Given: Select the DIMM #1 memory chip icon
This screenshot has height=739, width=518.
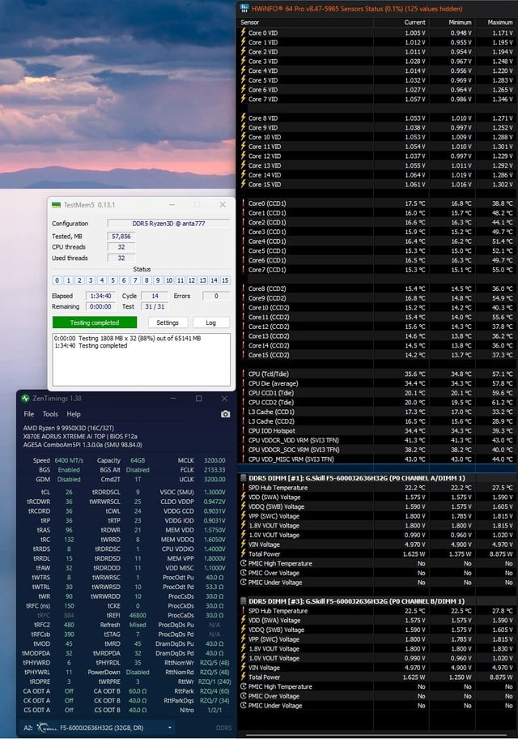Looking at the screenshot, I should coord(244,478).
